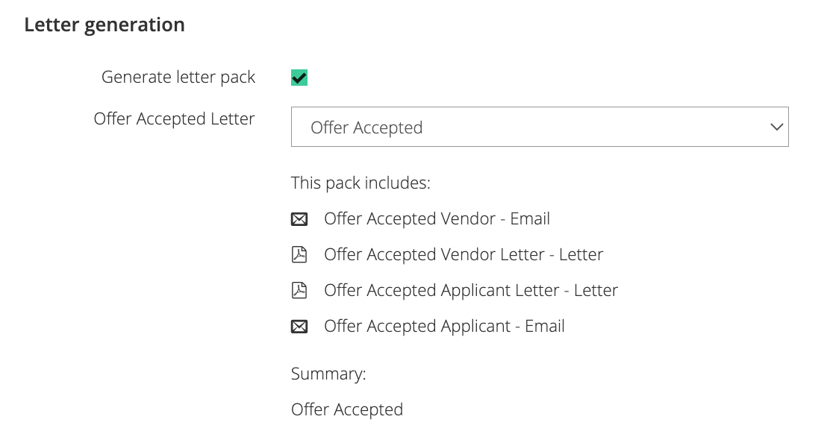Open Offer Accepted Vendor Letter - Letter item

click(x=464, y=254)
